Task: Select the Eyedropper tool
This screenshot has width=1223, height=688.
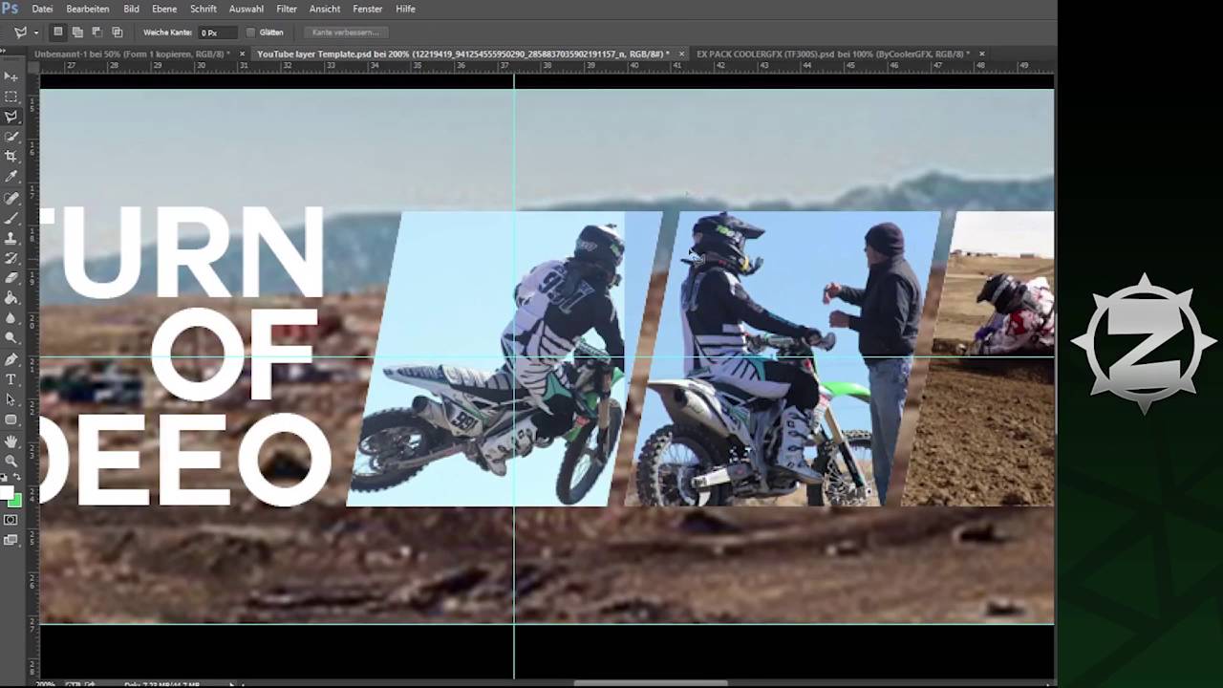Action: click(x=11, y=177)
